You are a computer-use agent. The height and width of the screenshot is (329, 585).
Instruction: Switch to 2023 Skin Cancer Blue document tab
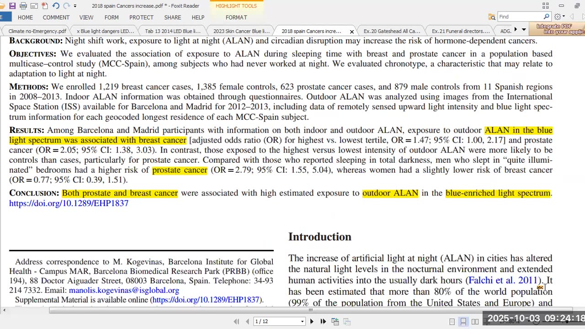click(x=241, y=31)
